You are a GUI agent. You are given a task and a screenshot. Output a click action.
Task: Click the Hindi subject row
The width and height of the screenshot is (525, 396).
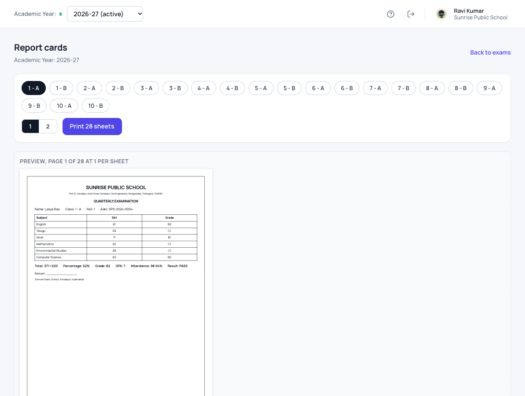(116, 238)
